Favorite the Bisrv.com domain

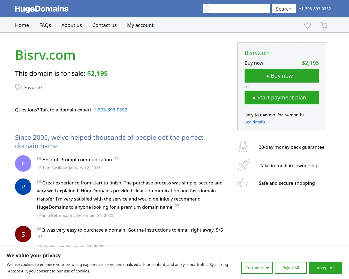click(x=28, y=87)
